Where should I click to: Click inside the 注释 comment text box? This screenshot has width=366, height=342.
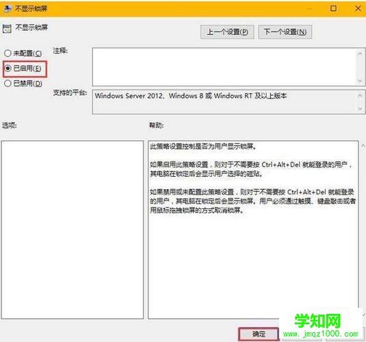point(224,67)
